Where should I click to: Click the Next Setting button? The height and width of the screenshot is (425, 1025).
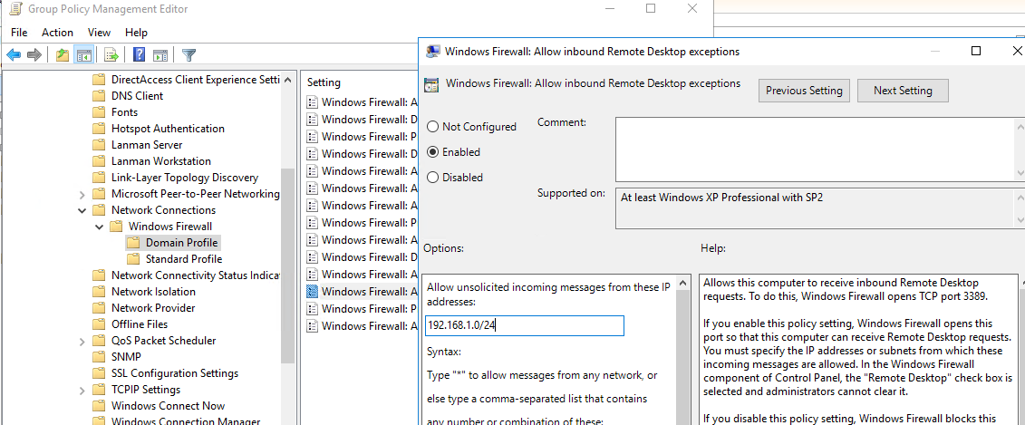(x=903, y=91)
